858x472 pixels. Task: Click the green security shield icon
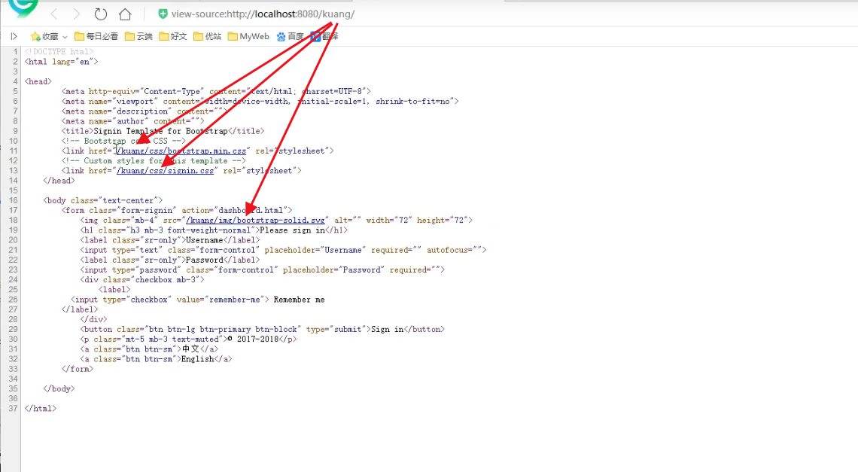(163, 14)
